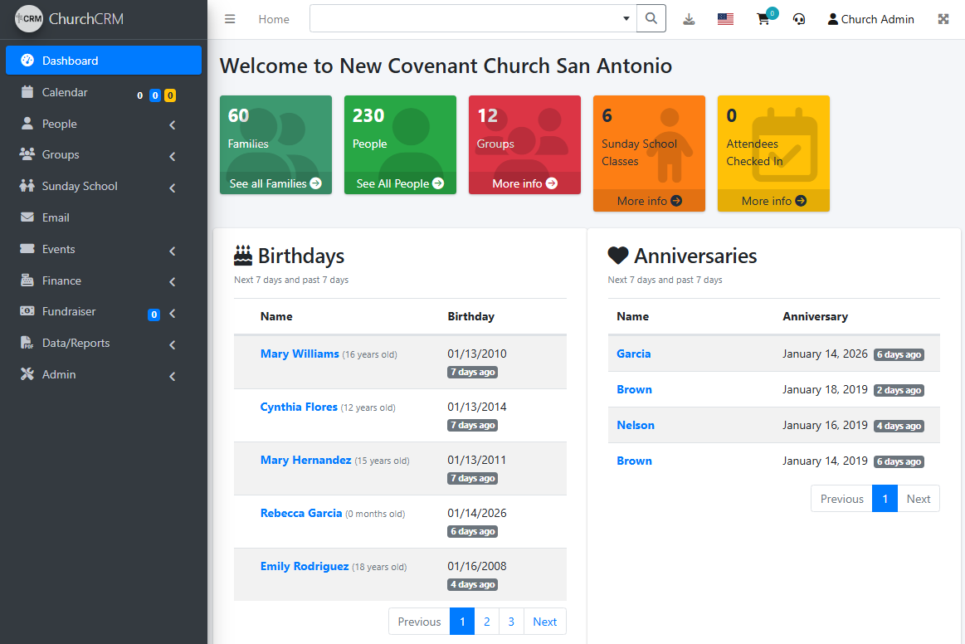
Task: Expand the Finance section chevron
Action: (172, 282)
